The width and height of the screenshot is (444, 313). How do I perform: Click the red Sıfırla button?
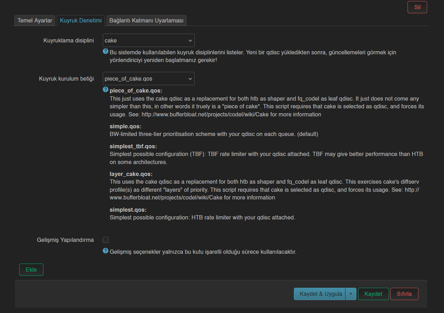click(x=404, y=294)
